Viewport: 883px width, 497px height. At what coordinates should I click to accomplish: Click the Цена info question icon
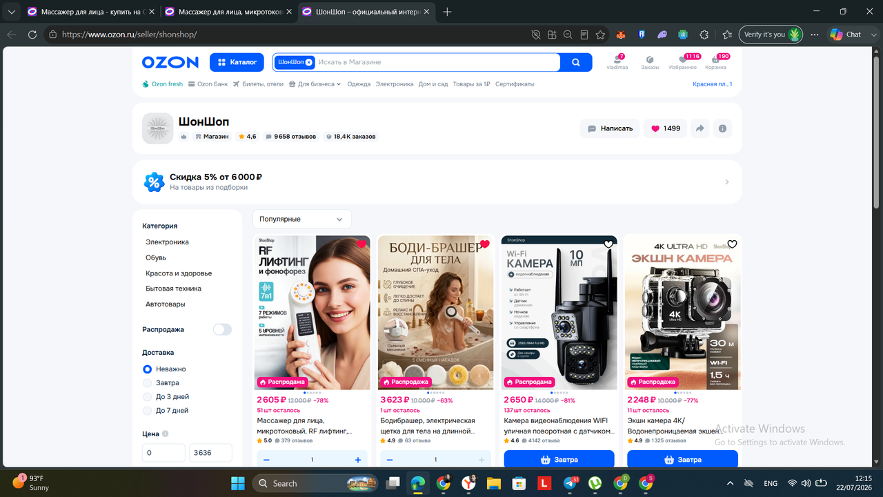(x=165, y=434)
